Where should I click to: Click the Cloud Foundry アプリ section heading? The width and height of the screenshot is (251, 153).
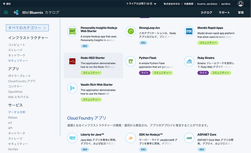point(87,118)
